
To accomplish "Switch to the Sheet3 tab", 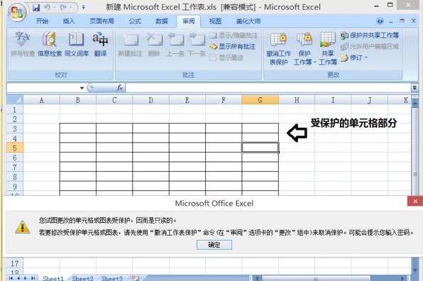I will click(x=112, y=278).
